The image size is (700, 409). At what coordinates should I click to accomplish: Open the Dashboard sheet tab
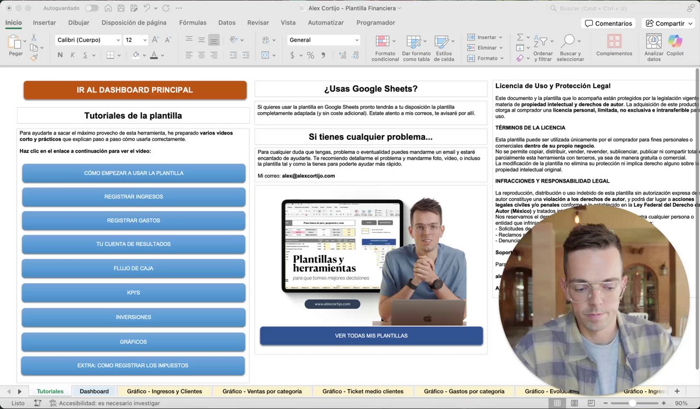(94, 391)
